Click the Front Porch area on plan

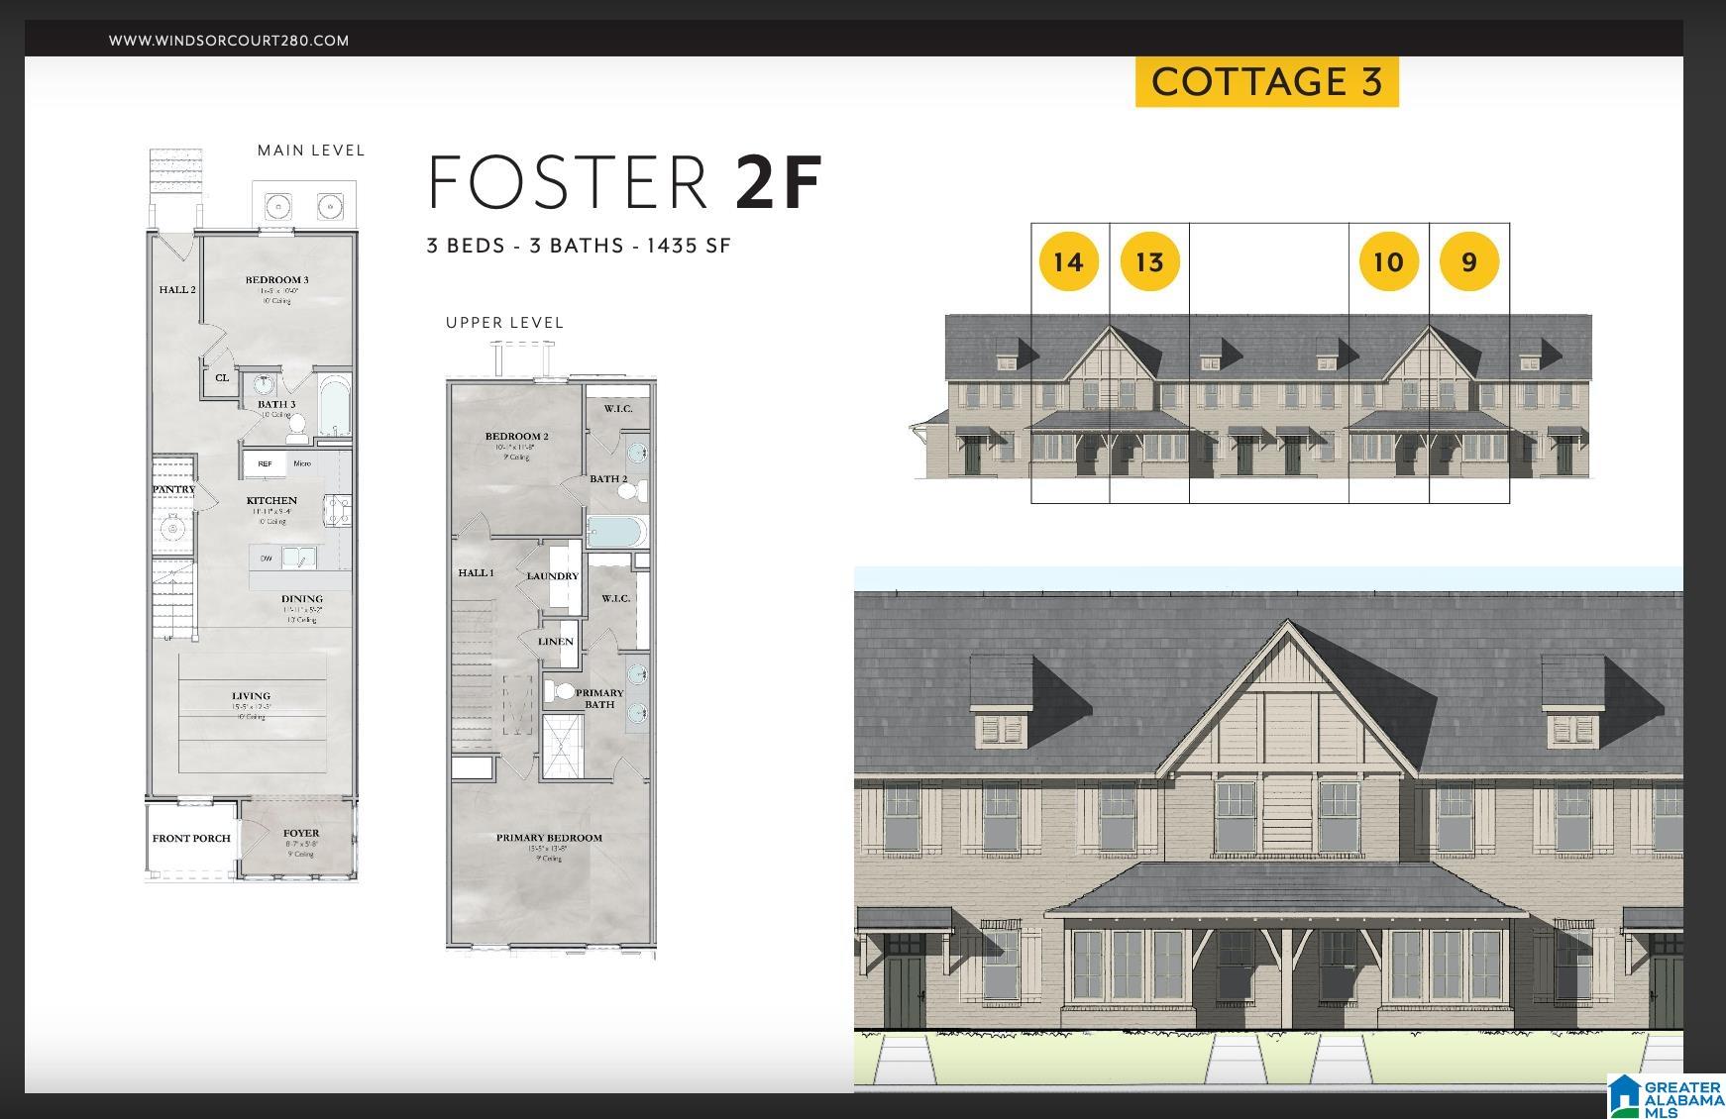191,839
